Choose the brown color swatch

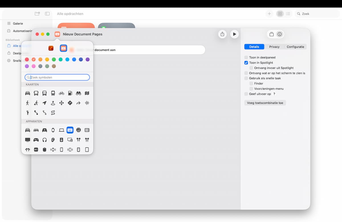coord(54,66)
